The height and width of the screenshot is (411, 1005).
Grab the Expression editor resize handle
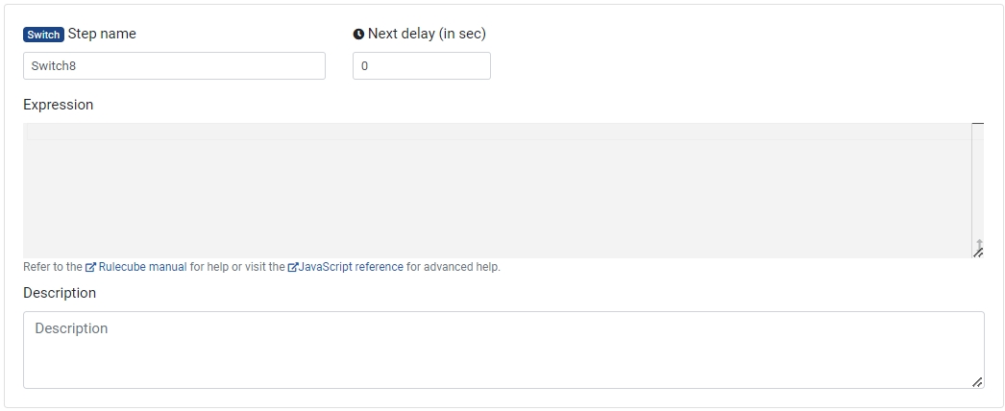978,252
